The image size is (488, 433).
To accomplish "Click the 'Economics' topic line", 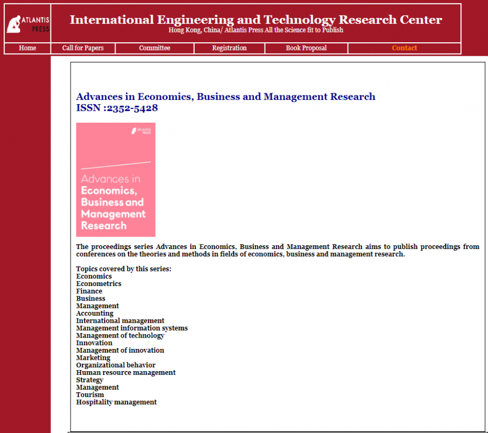I will pyautogui.click(x=94, y=276).
